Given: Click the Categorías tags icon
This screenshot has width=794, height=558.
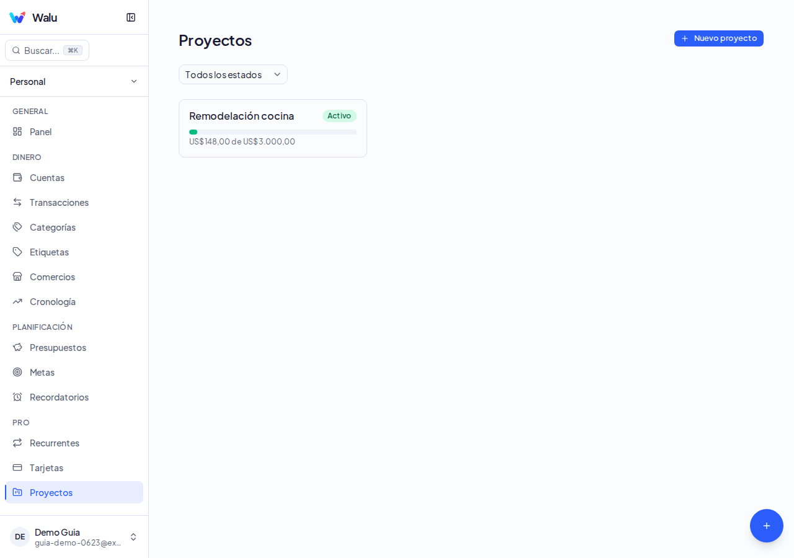Looking at the screenshot, I should pos(17,227).
